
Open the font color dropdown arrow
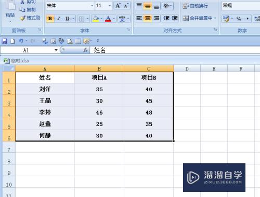[x=114, y=19]
